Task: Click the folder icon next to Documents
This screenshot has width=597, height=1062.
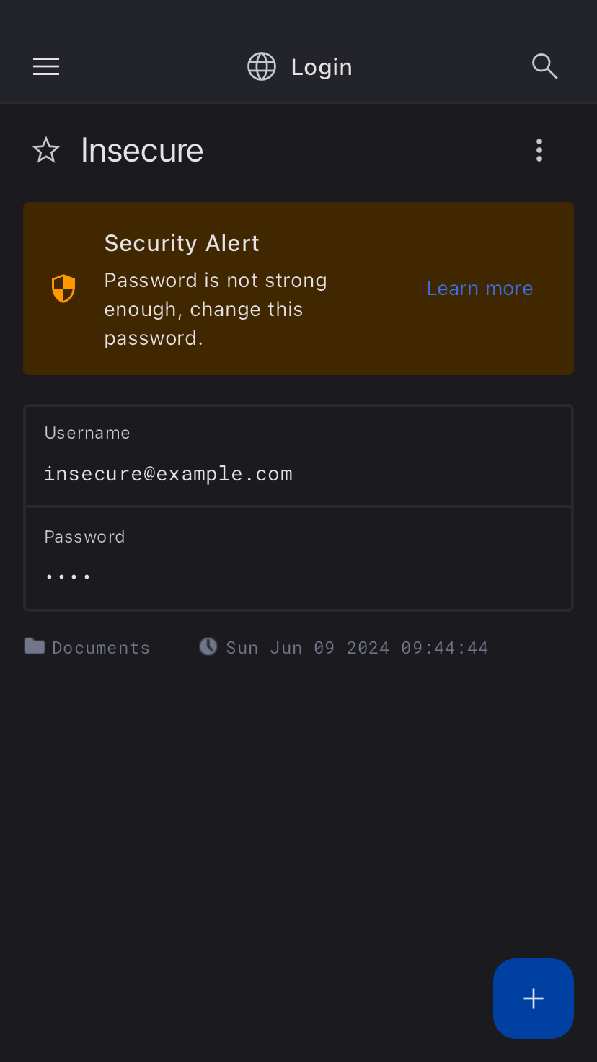Action: click(35, 646)
